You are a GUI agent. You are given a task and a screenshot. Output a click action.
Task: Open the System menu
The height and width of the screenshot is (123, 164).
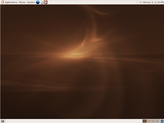31,2
